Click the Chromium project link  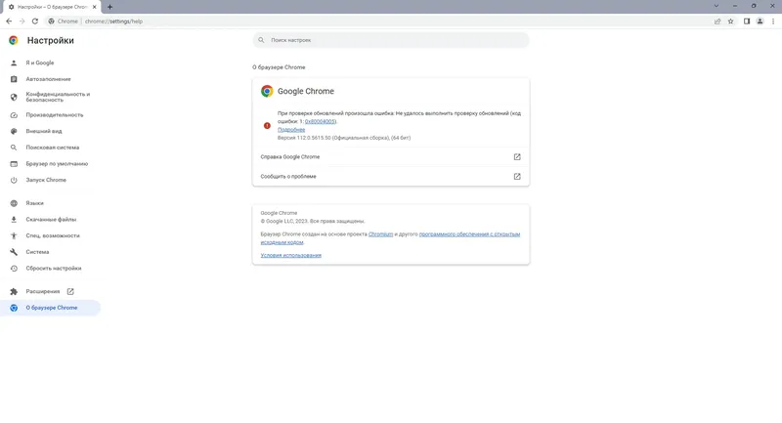click(380, 234)
